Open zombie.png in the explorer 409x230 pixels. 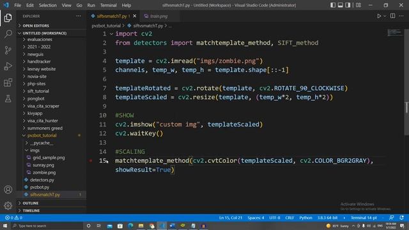(x=44, y=172)
